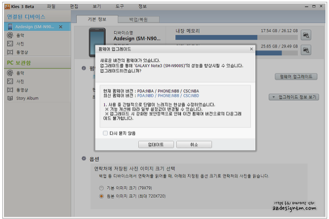Open 동영상 under connected device

22,52
